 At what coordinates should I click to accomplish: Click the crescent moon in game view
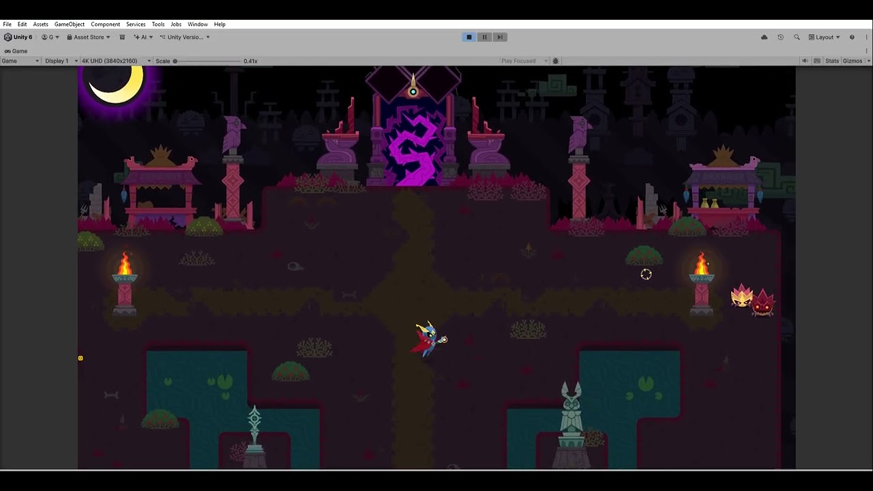pos(117,85)
